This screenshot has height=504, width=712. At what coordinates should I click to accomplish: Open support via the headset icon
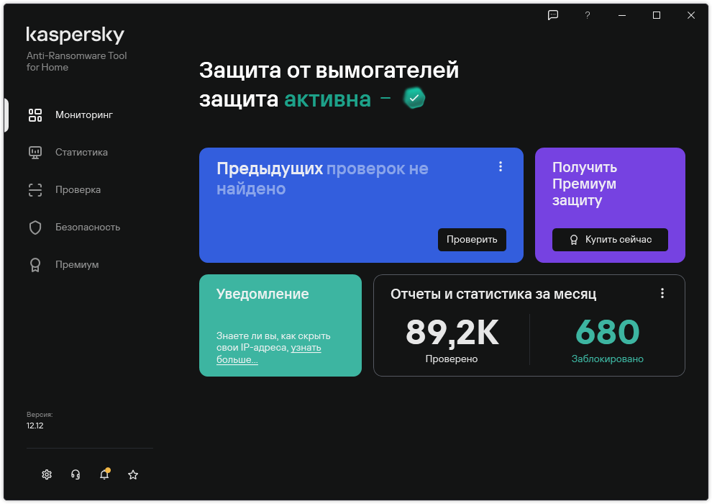(76, 475)
